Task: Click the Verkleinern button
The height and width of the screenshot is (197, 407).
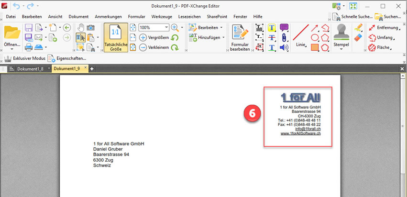Action: point(154,47)
